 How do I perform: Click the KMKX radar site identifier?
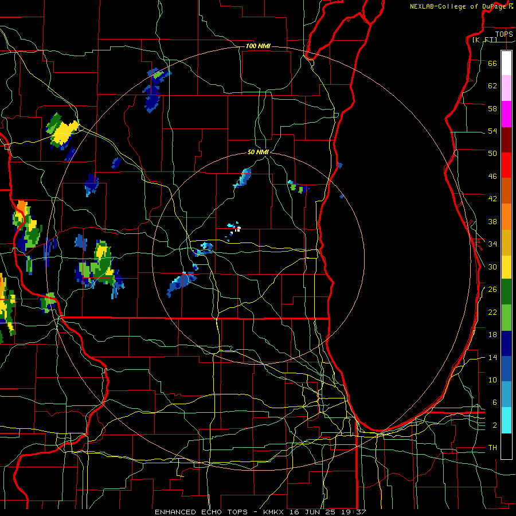pos(275,512)
